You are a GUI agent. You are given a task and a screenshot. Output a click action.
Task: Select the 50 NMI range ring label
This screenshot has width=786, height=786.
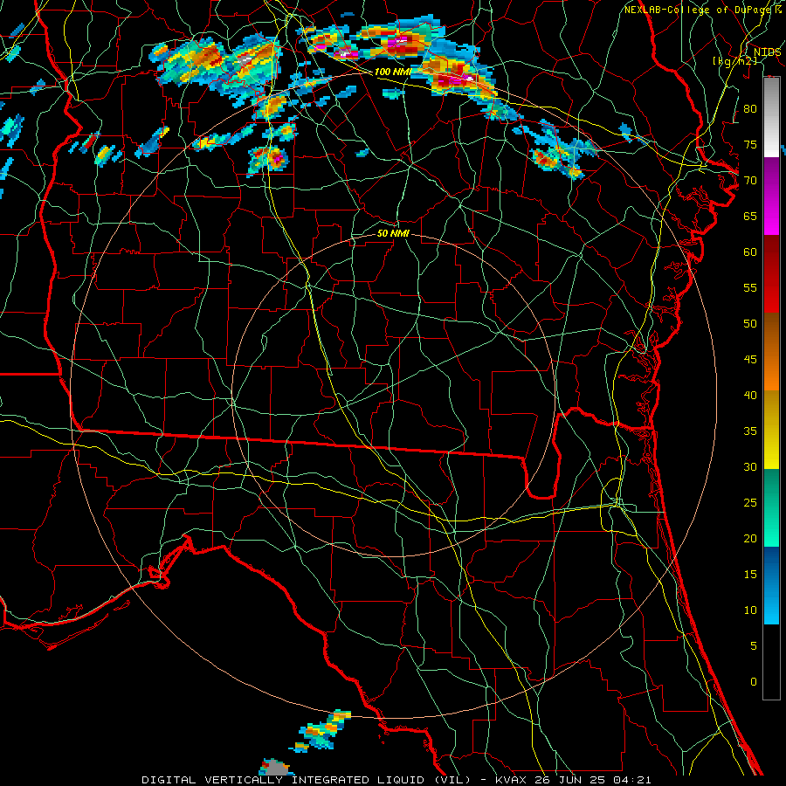[393, 233]
